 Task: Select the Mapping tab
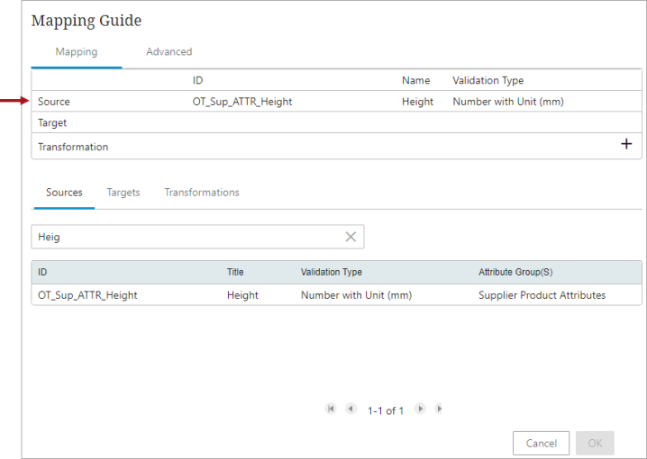coord(77,52)
